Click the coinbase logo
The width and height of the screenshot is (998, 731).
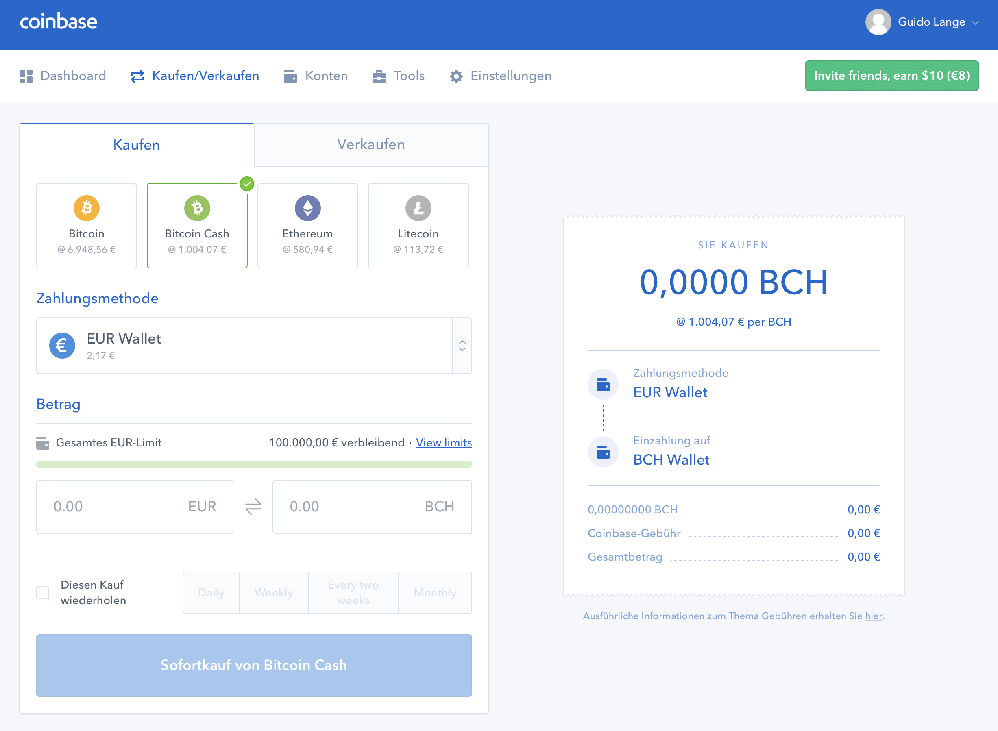pyautogui.click(x=59, y=22)
